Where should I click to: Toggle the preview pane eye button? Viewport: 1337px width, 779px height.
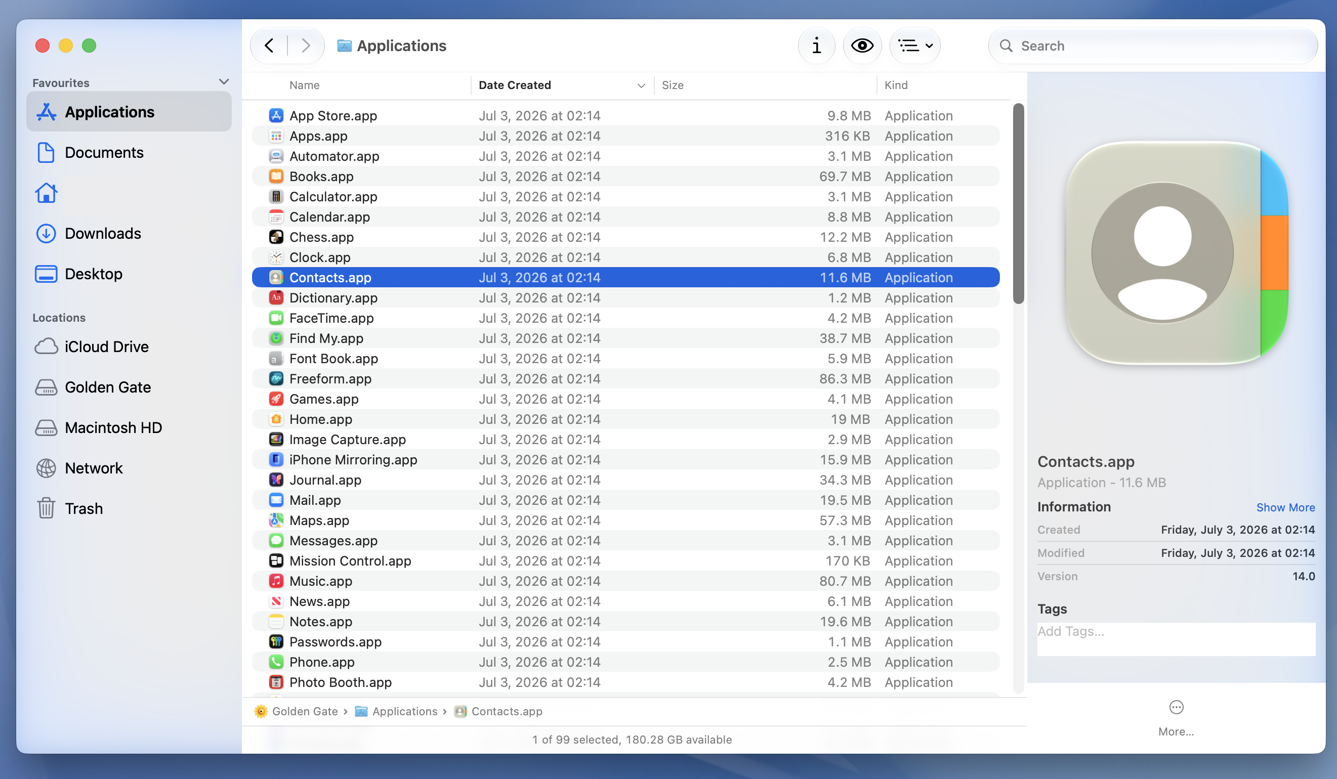[x=862, y=46]
